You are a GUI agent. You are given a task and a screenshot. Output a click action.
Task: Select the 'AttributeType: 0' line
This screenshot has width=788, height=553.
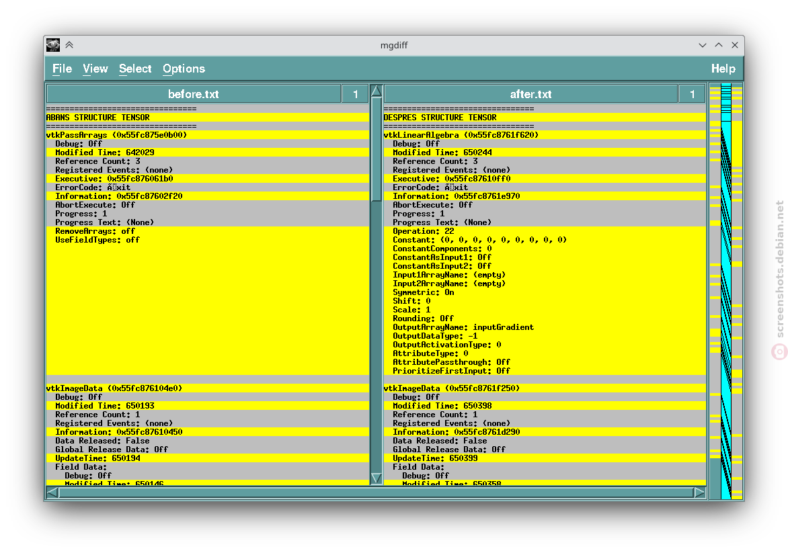coord(545,353)
